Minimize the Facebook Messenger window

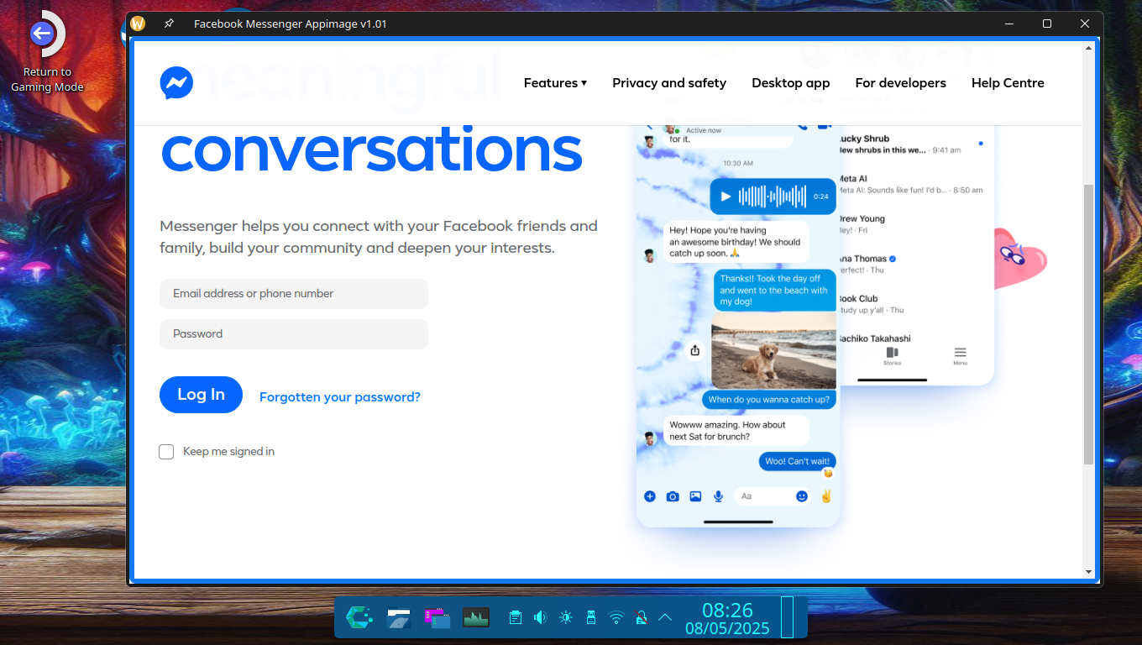[x=1008, y=24]
